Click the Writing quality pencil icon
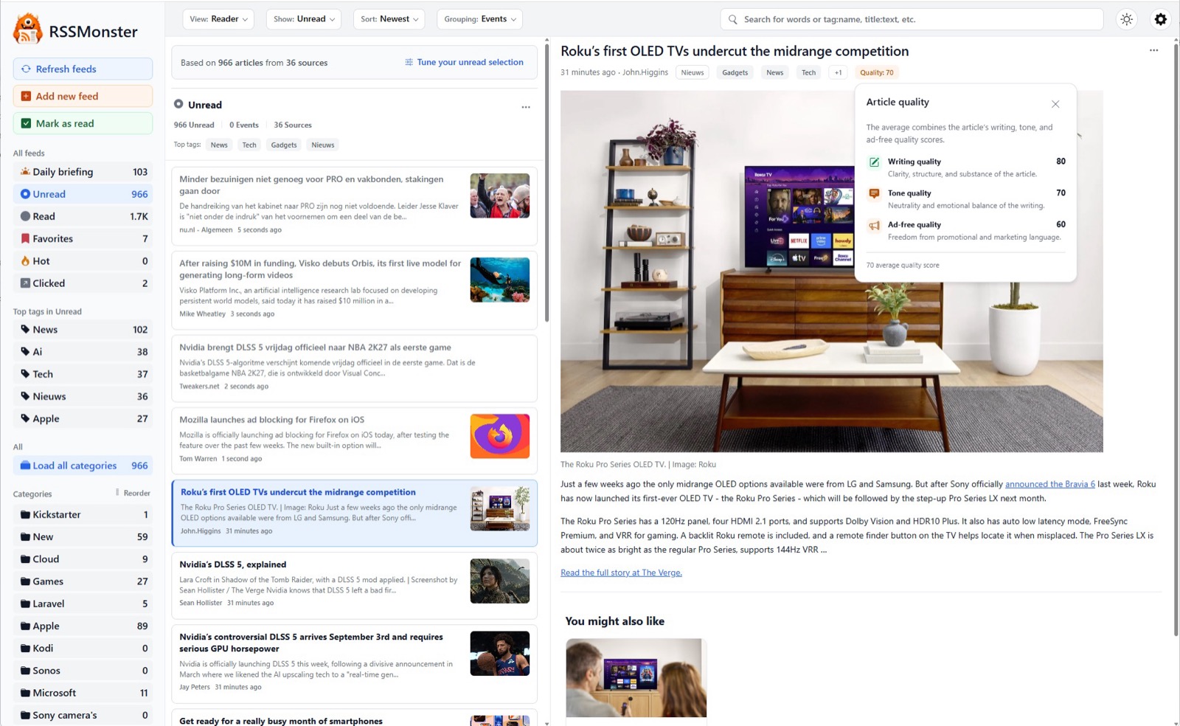The image size is (1180, 726). (874, 162)
